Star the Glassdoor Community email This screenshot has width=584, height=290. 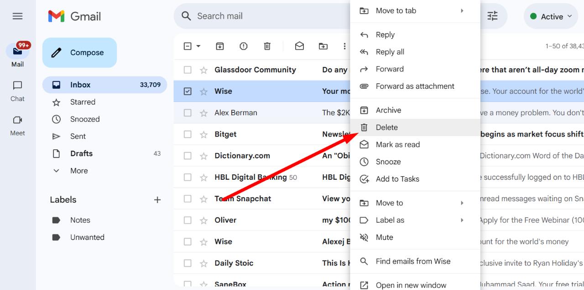203,70
